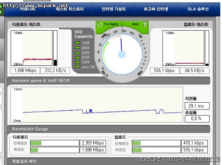Open Help via the question mark icon
222x165 pixels.
[144, 24]
